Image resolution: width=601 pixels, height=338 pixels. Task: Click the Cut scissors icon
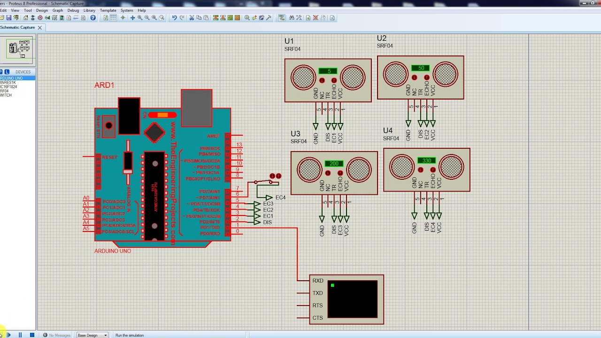click(x=192, y=18)
